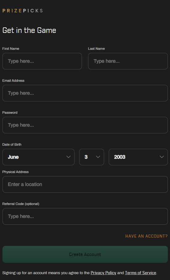
Task: Click the Create Account button
Action: [x=85, y=254]
